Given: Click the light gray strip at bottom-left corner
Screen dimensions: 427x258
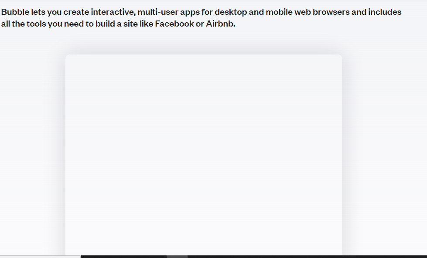Looking at the screenshot, I should [40, 257].
